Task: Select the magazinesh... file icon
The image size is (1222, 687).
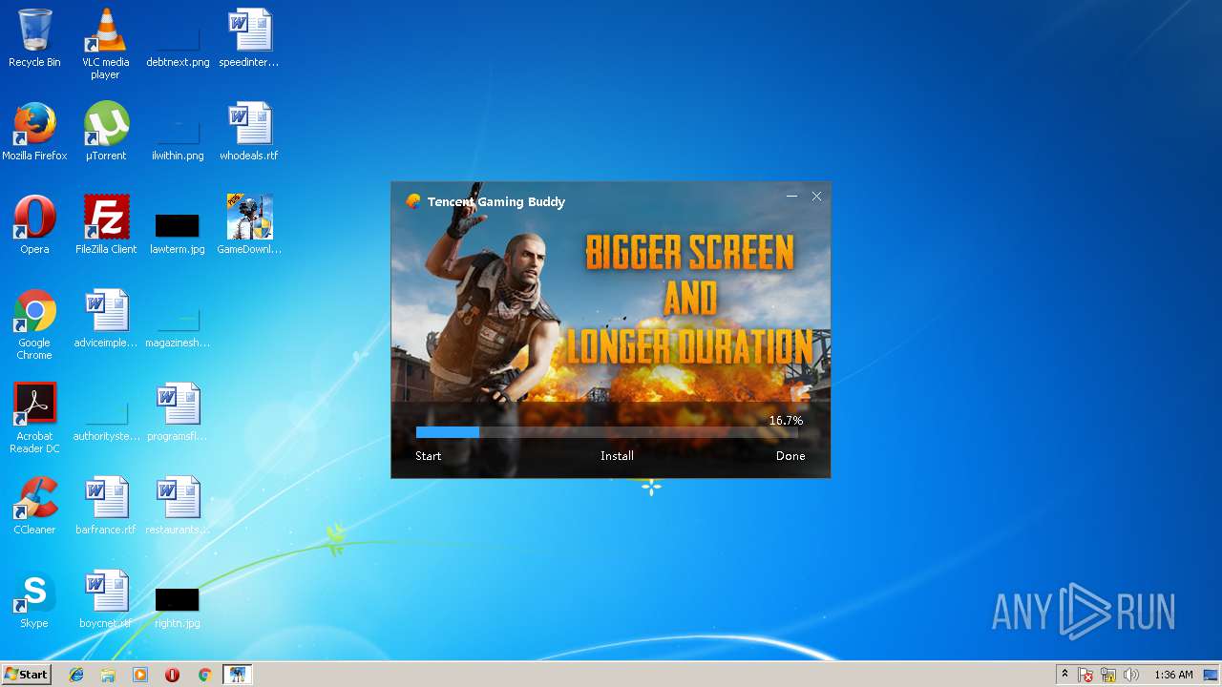Action: pyautogui.click(x=178, y=326)
